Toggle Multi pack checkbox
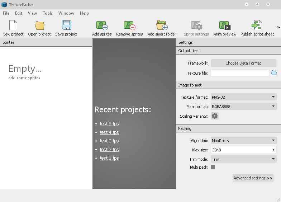 coord(213,167)
